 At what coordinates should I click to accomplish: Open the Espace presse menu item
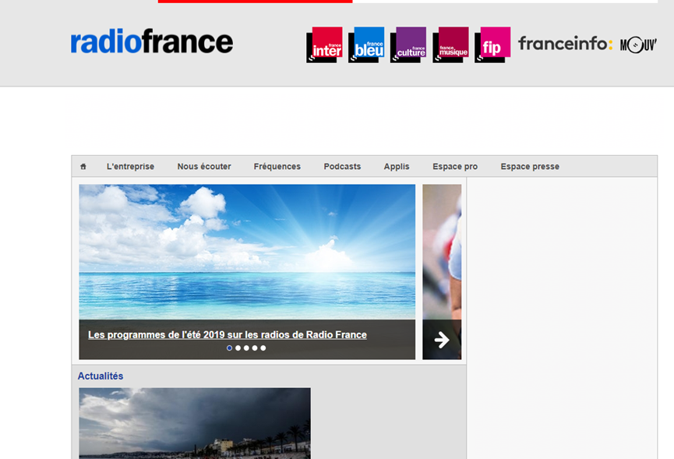(530, 166)
